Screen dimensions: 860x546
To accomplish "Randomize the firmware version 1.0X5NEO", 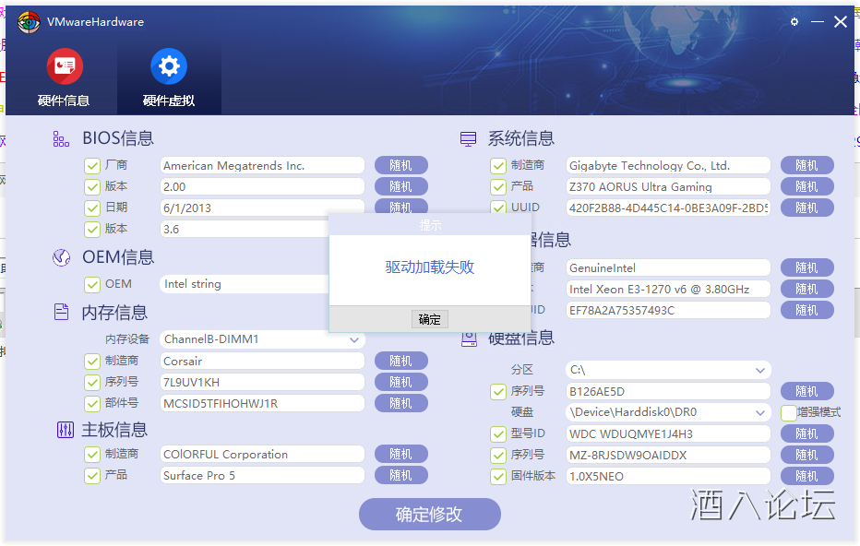I will pyautogui.click(x=806, y=477).
